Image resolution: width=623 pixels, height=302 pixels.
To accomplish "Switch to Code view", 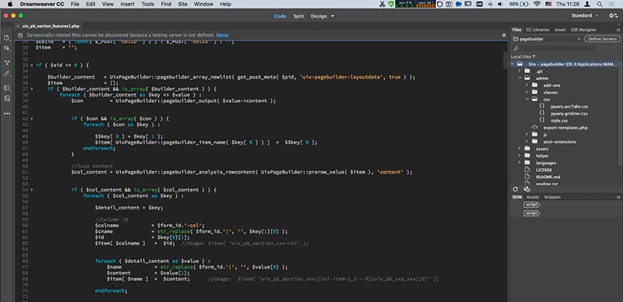I will click(280, 16).
